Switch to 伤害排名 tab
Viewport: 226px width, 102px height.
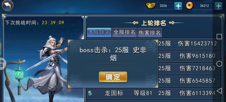pyautogui.click(x=150, y=32)
